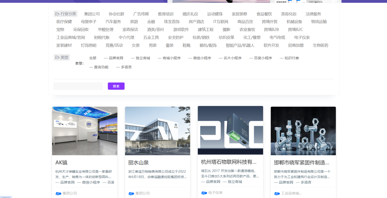The height and width of the screenshot is (198, 387).
Task: Open the AK镜 case title
Action: (x=61, y=163)
